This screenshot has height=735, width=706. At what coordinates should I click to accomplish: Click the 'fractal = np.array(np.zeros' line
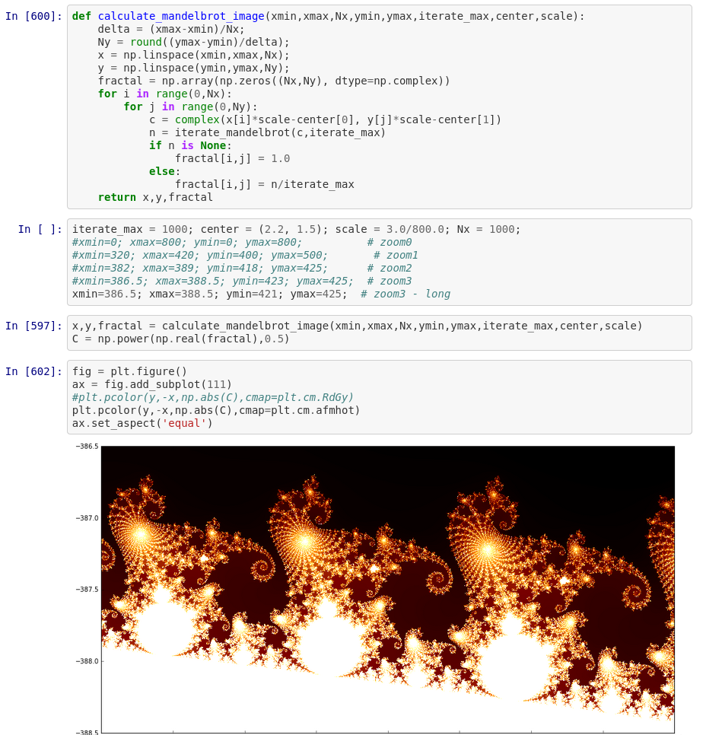click(x=274, y=81)
